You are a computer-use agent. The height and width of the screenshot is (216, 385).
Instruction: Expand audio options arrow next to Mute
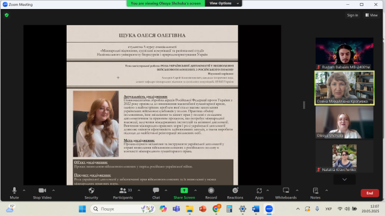click(x=24, y=190)
